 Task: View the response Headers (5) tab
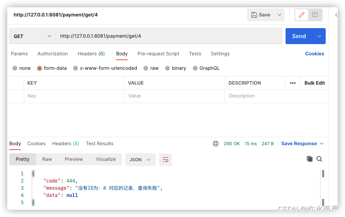click(65, 144)
